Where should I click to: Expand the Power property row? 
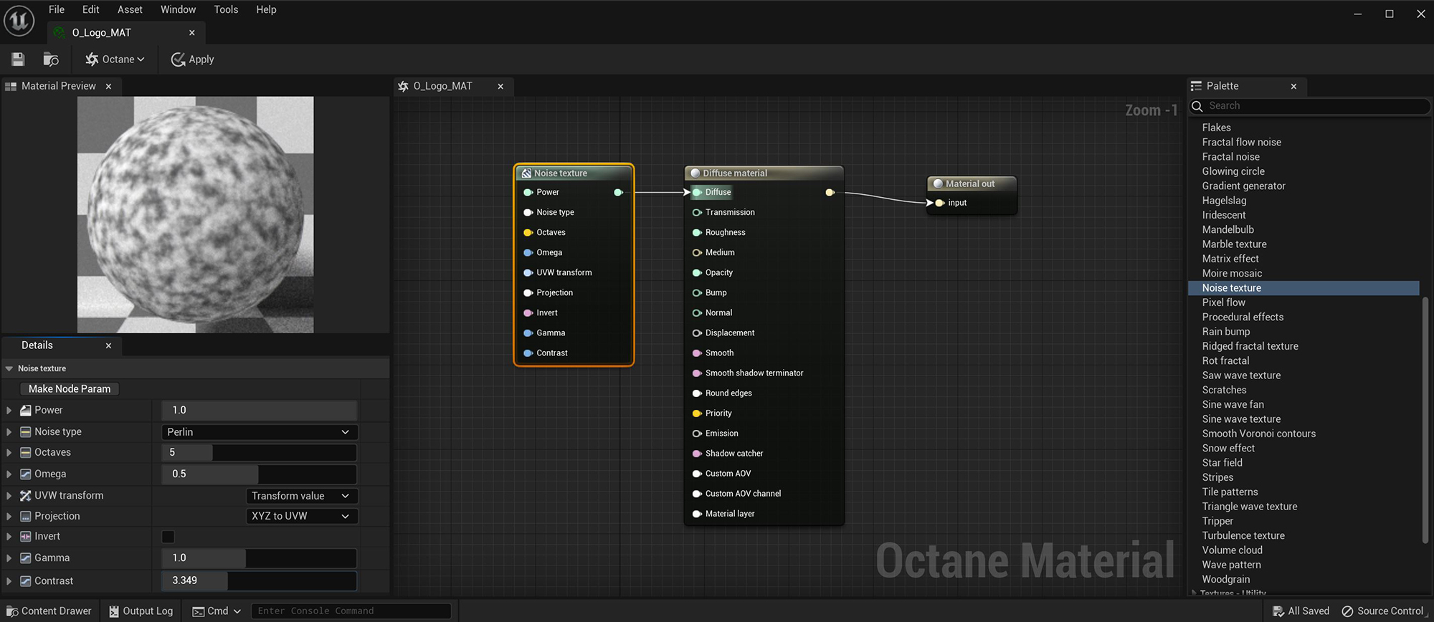point(9,411)
